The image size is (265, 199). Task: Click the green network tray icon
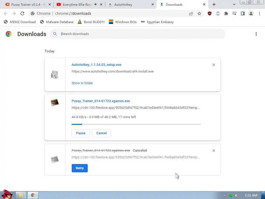pyautogui.click(x=230, y=195)
